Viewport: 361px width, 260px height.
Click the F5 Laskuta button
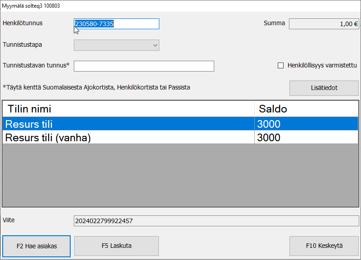(116, 246)
